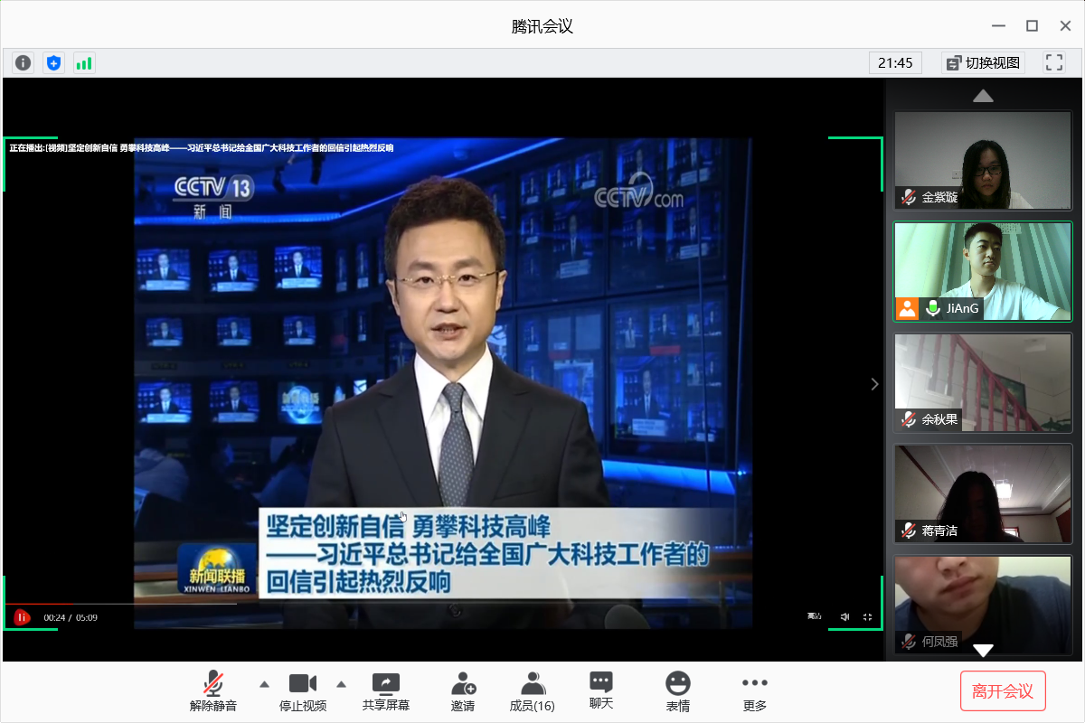This screenshot has height=723, width=1085.
Task: Toggle shared video player fullscreen icon
Action: click(868, 616)
